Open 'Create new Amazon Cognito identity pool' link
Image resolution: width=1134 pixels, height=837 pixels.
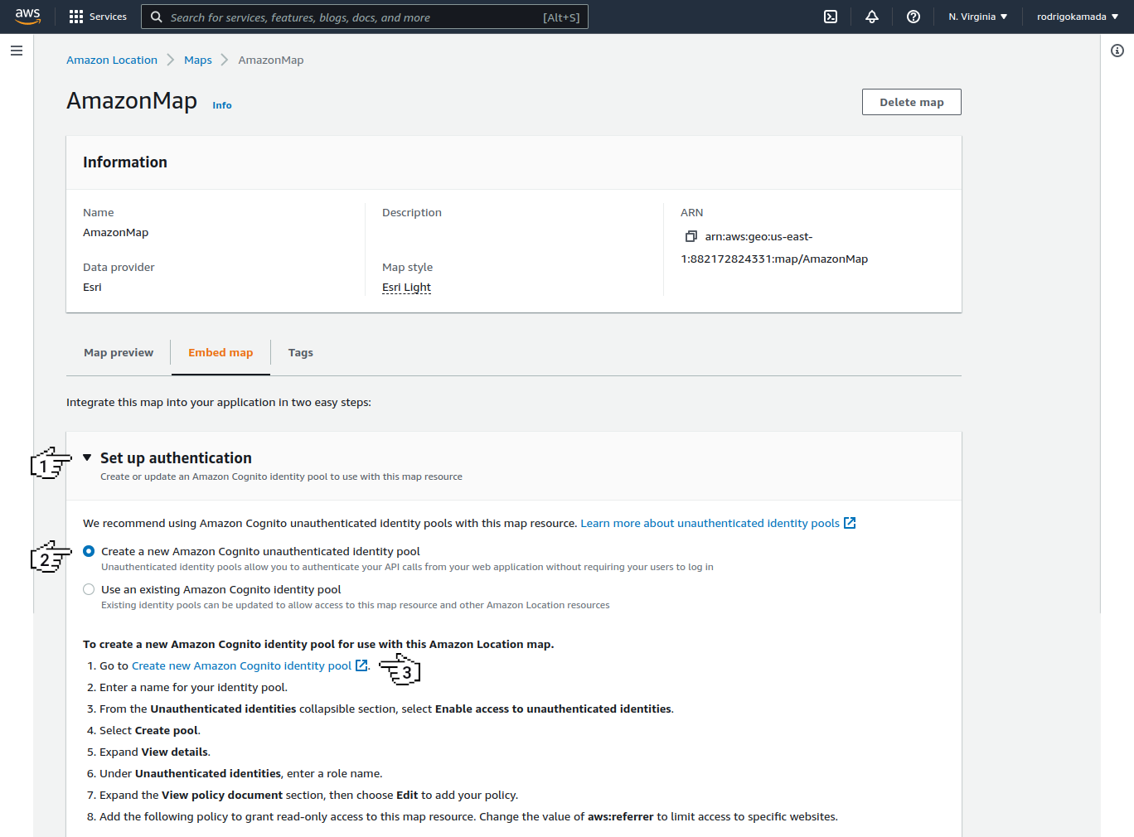point(241,665)
